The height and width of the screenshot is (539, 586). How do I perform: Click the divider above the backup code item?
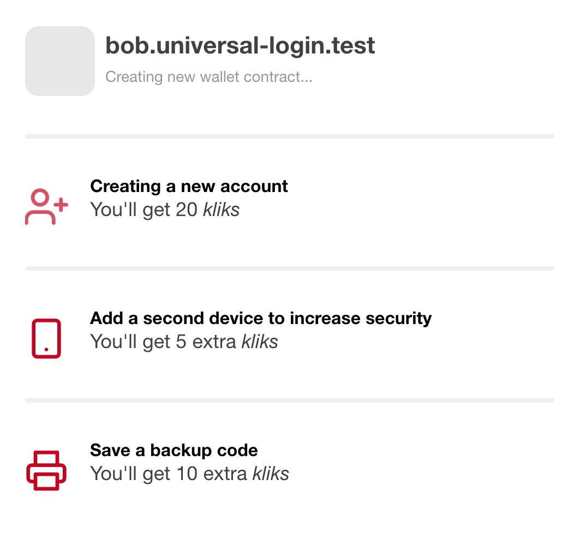click(290, 400)
